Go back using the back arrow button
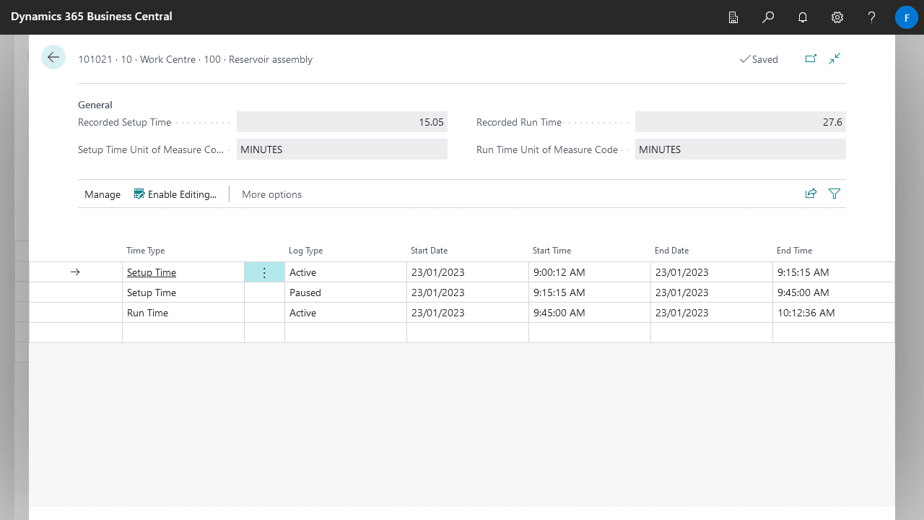 (x=53, y=57)
